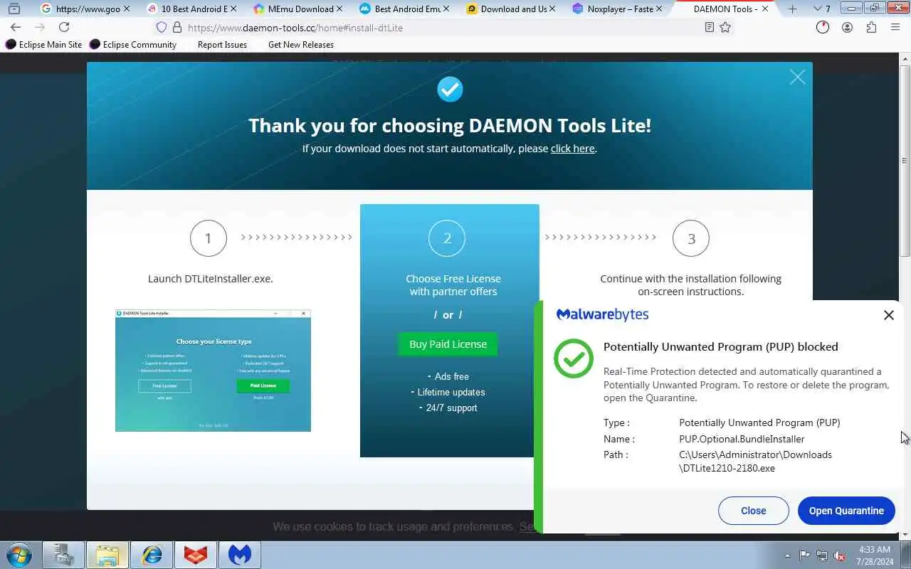Open the browser hamburger menu
The height and width of the screenshot is (569, 911).
(x=895, y=27)
